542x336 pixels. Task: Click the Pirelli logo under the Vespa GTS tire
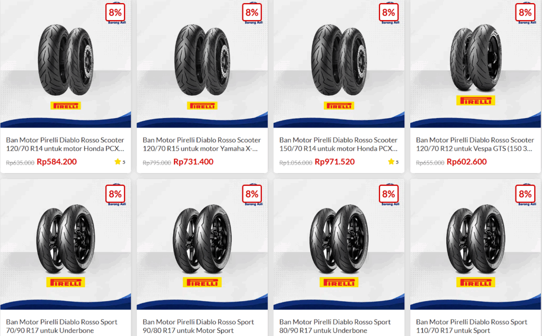476,101
